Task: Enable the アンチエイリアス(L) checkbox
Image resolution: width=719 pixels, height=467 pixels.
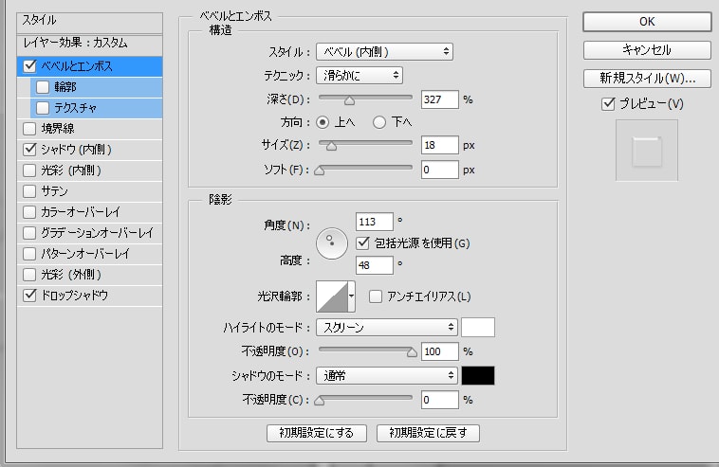Action: [x=375, y=296]
